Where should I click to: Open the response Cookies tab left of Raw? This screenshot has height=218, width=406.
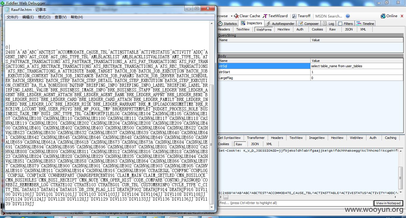[x=224, y=144]
